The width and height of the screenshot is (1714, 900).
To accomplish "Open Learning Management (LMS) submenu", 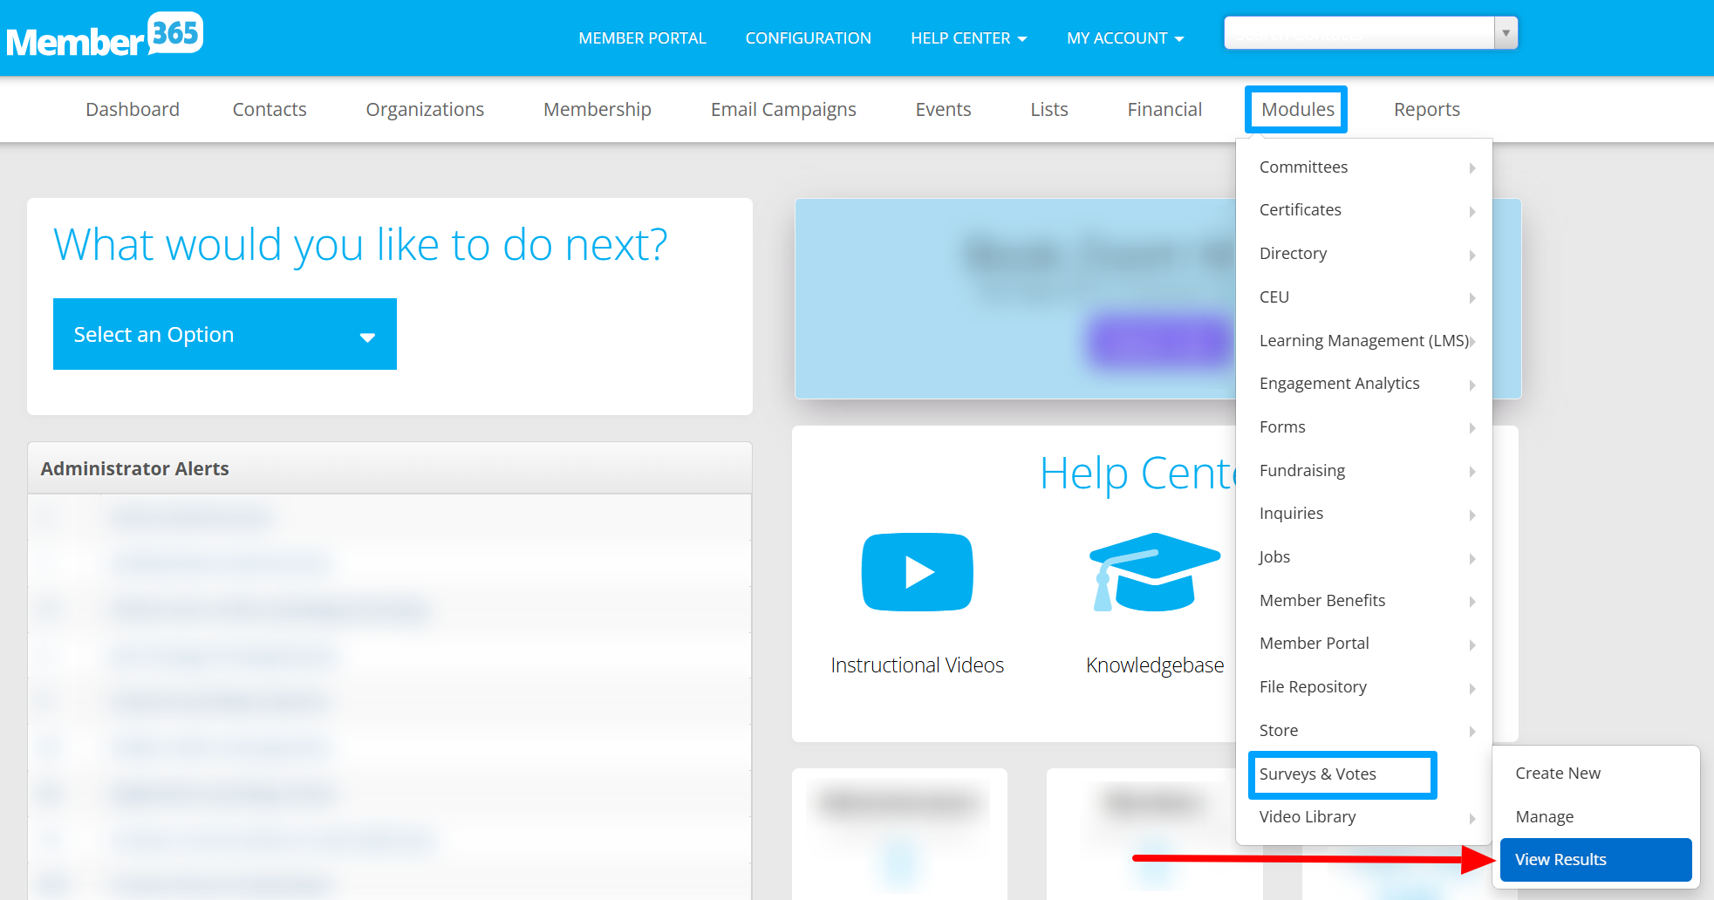I will (1364, 340).
